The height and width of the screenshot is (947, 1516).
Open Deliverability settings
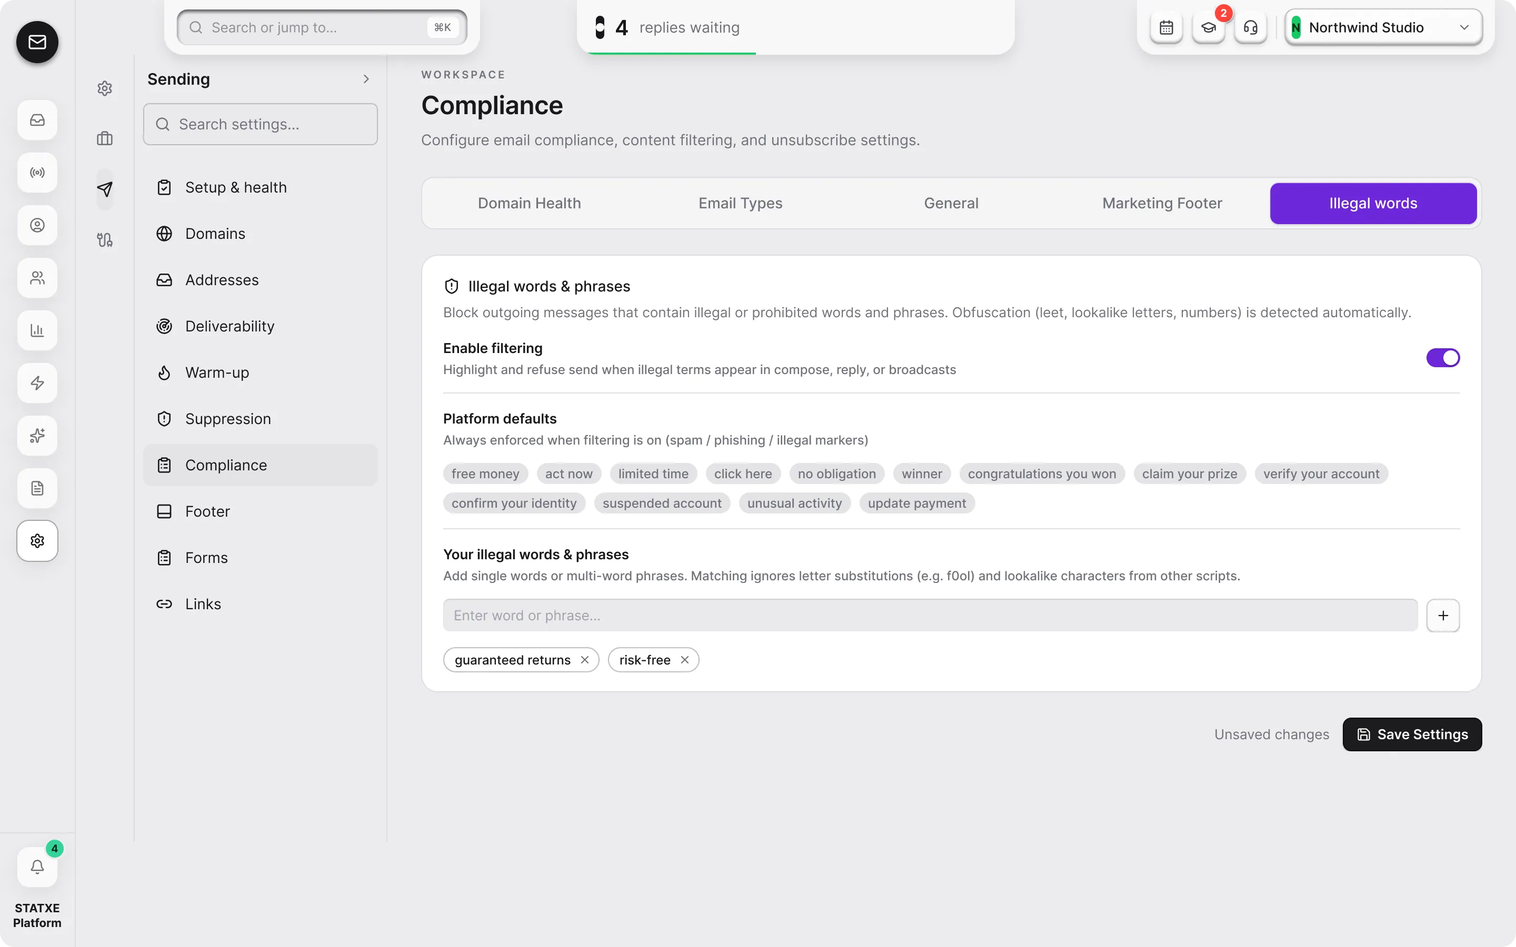pyautogui.click(x=260, y=326)
